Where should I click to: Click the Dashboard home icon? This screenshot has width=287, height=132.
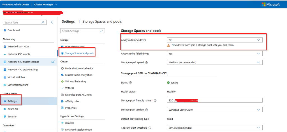(5, 30)
